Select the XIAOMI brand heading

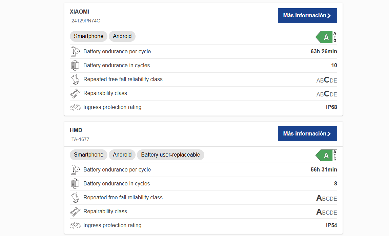[79, 12]
